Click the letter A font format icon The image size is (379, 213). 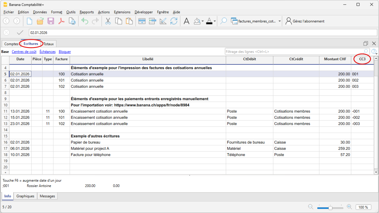coord(186,21)
